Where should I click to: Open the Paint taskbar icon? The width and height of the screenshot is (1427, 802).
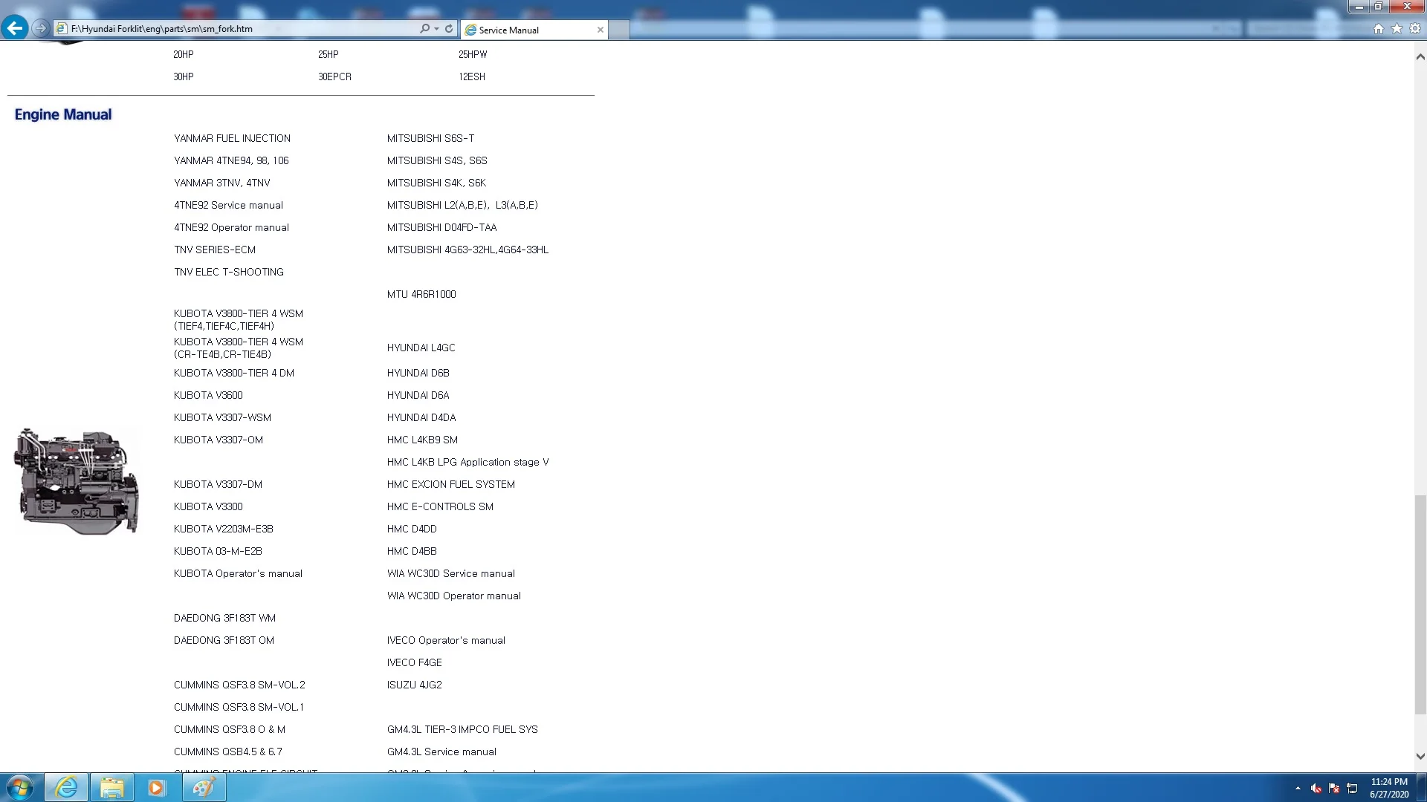point(204,787)
